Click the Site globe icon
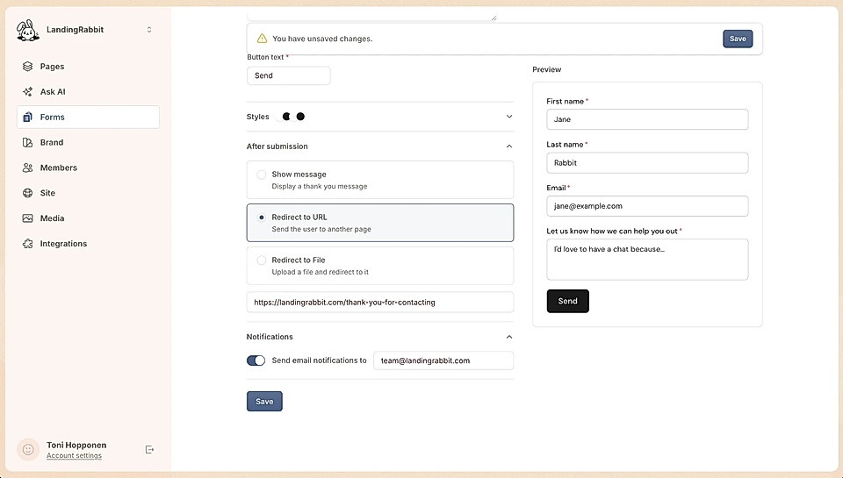Viewport: 843px width, 478px height. [x=27, y=192]
